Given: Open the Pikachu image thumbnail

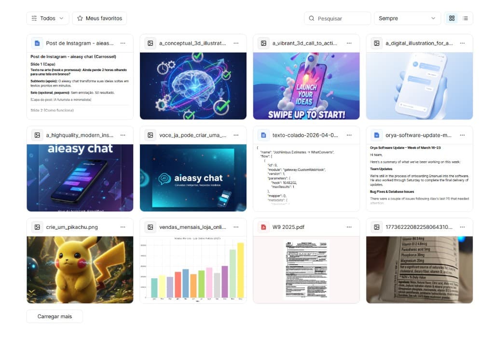Looking at the screenshot, I should 80,270.
